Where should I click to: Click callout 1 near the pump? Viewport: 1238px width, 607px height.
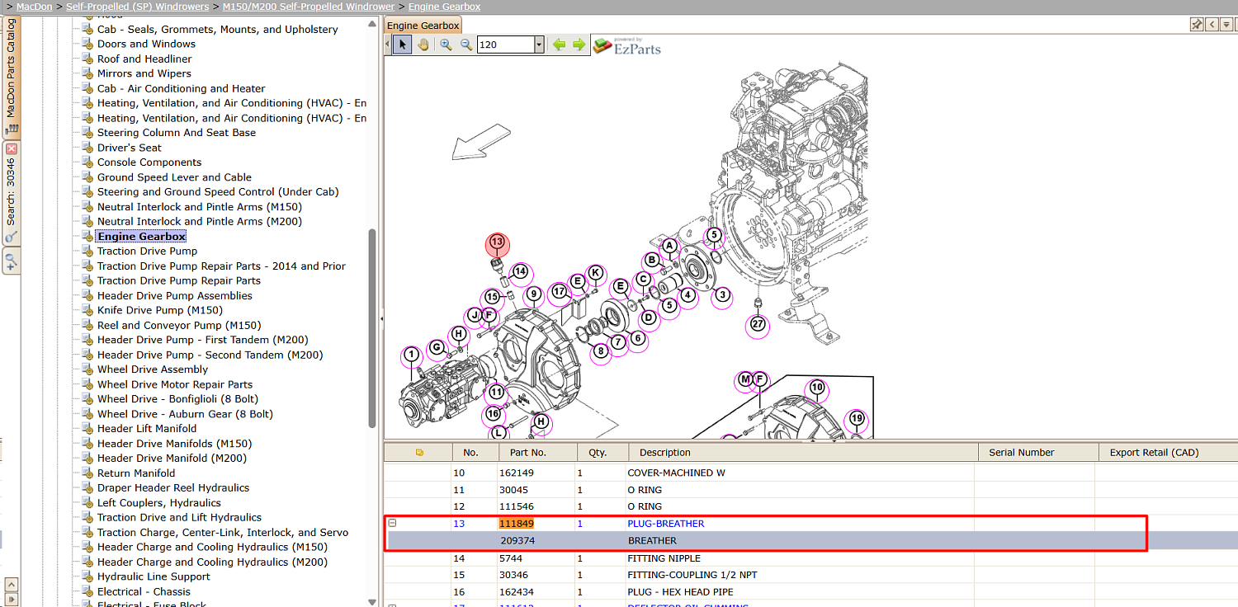click(411, 355)
